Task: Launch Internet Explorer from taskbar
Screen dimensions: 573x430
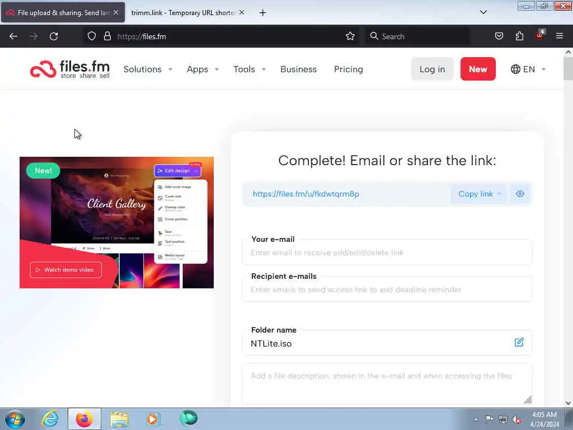Action: [50, 419]
